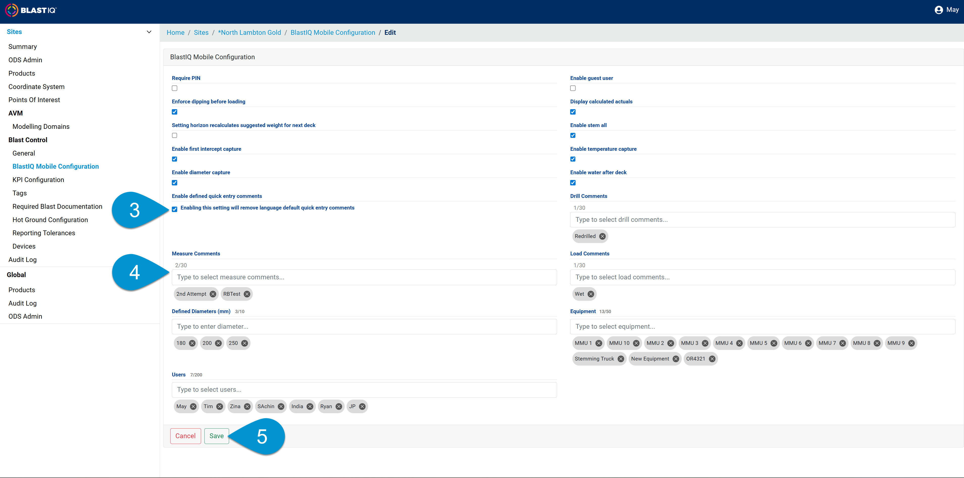Open the May user account icon

click(x=939, y=10)
